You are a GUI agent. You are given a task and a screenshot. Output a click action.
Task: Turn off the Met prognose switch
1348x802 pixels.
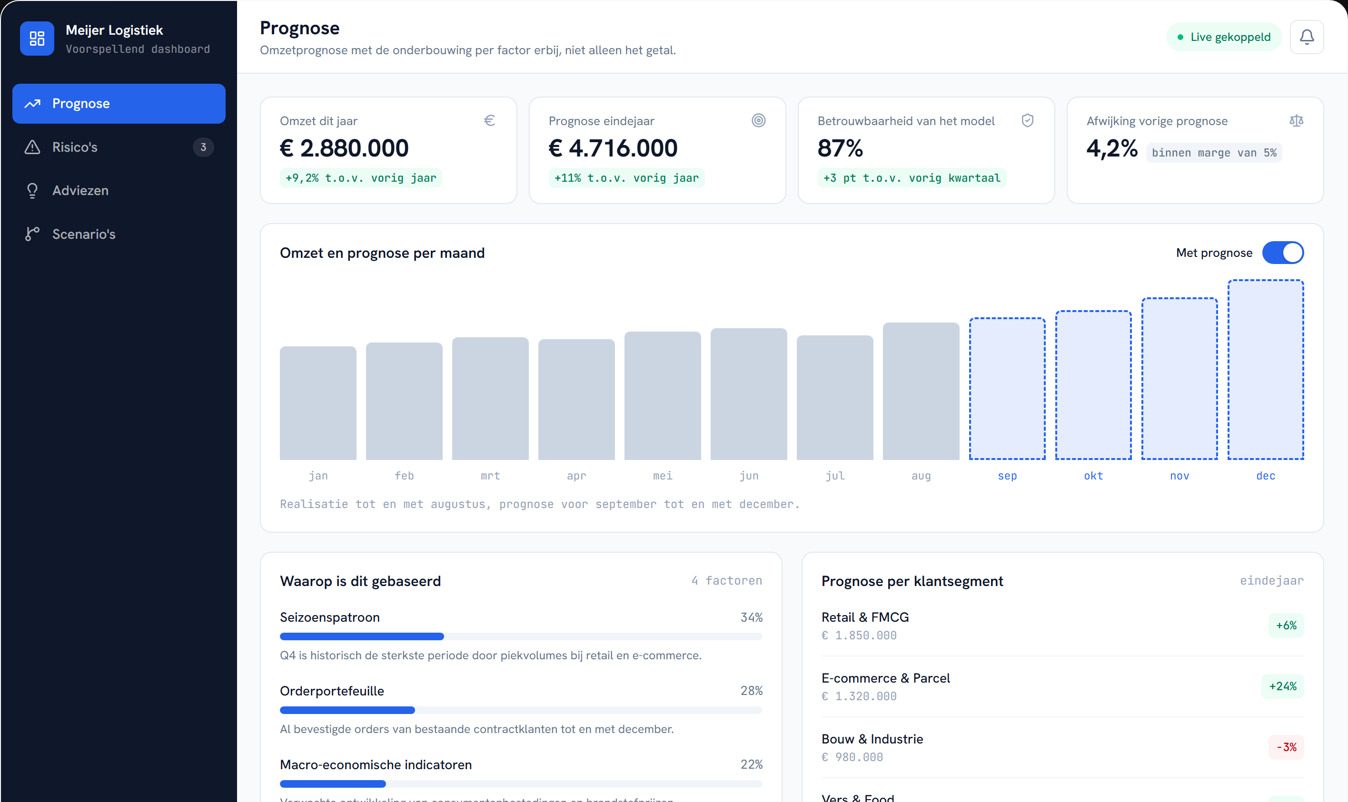pyautogui.click(x=1283, y=253)
